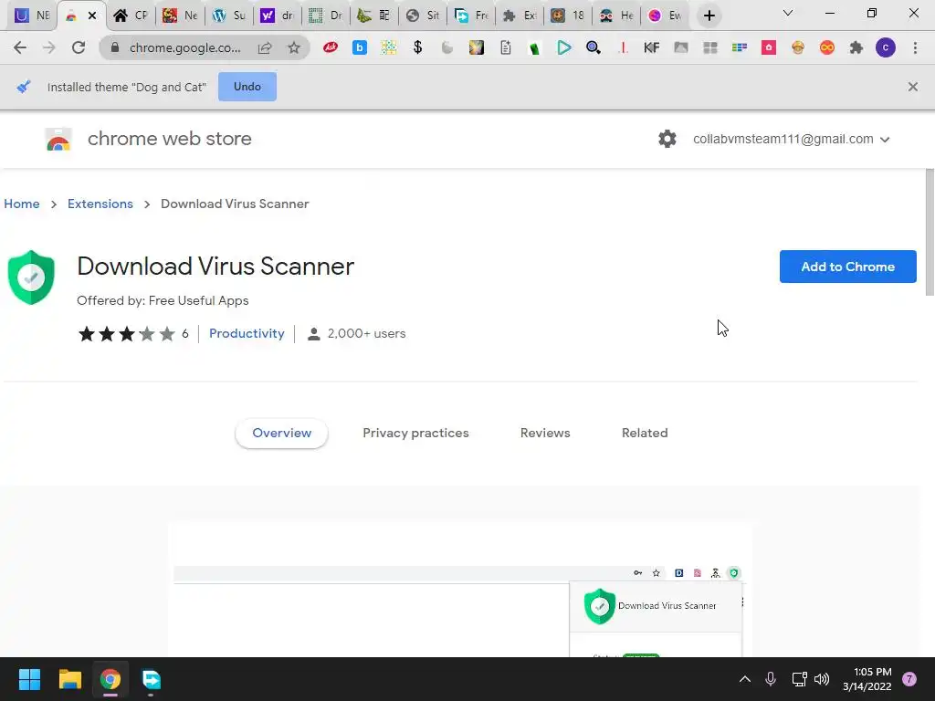Go back to the previous page

click(x=20, y=47)
